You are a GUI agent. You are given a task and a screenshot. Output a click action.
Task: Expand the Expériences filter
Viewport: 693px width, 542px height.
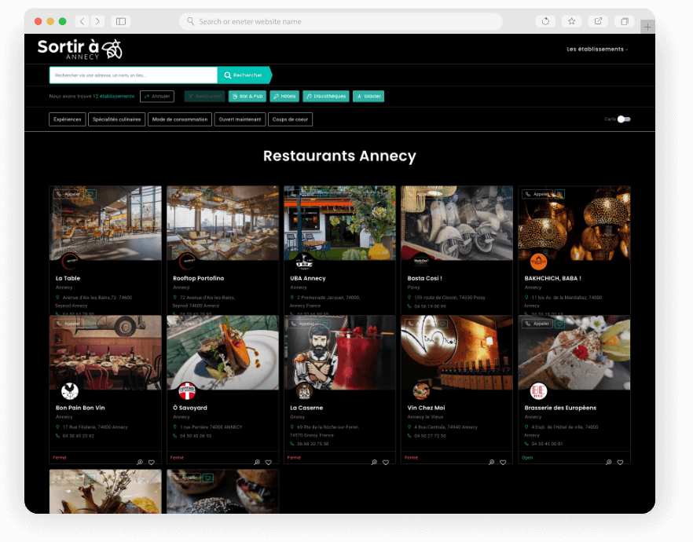(x=68, y=119)
